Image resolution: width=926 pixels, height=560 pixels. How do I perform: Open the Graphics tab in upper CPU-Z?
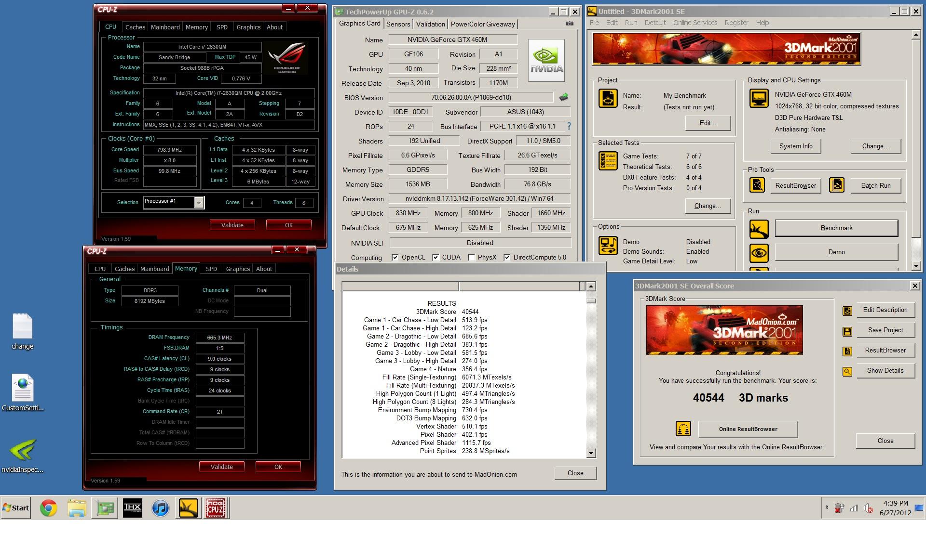(248, 27)
